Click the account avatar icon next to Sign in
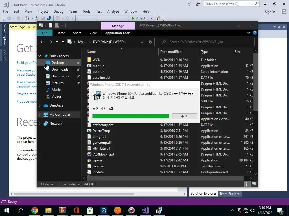This screenshot has width=289, height=216. [x=284, y=11]
